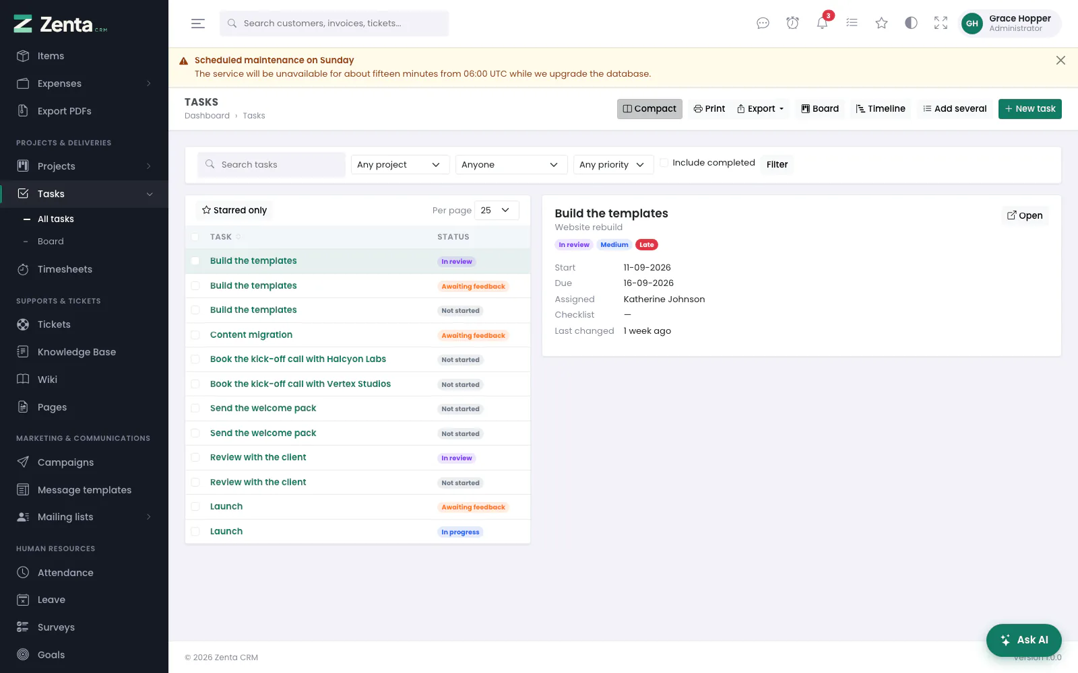1078x673 pixels.
Task: Open Book the kick-off call with Vertex Studios
Action: coord(300,384)
